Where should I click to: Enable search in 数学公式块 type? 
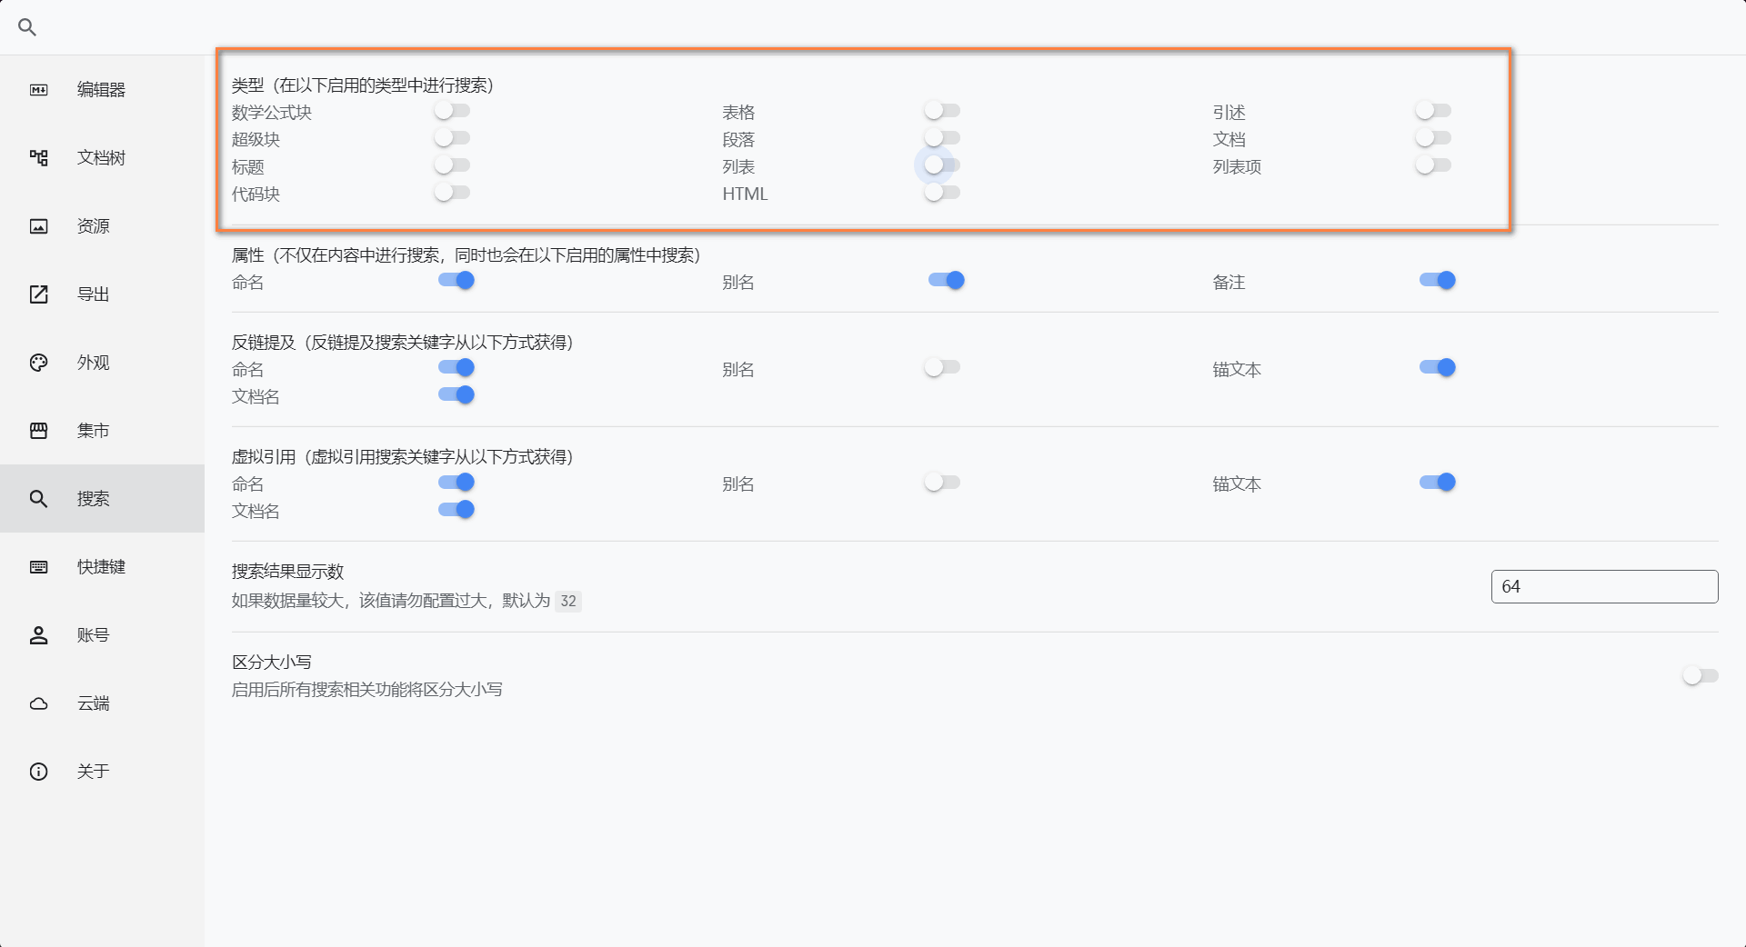pyautogui.click(x=452, y=110)
